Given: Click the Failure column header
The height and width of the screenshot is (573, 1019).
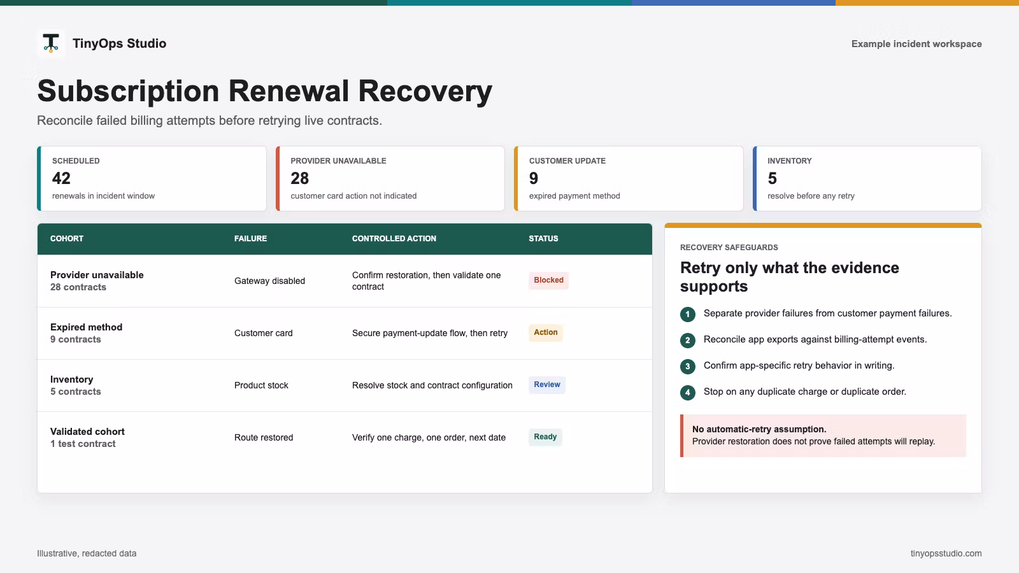Looking at the screenshot, I should point(250,239).
